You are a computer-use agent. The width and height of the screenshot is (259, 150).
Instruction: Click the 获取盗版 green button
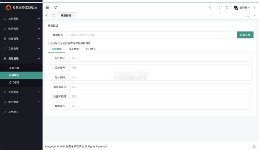point(245,35)
